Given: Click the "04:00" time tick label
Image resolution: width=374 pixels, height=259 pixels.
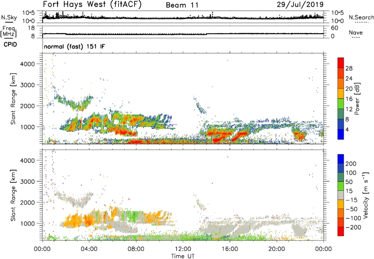Looking at the screenshot, I should click(x=89, y=249).
